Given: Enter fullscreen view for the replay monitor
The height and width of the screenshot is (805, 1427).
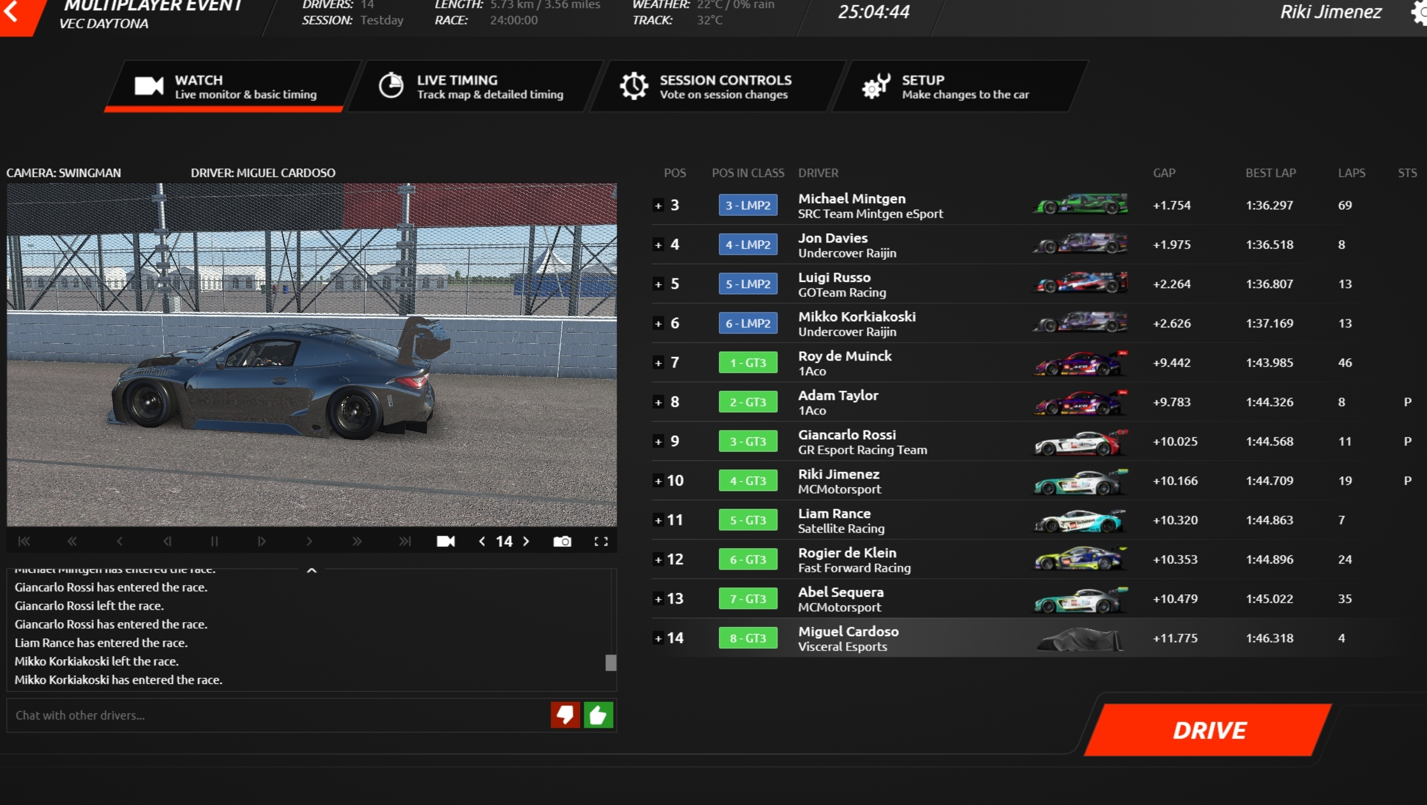Looking at the screenshot, I should coord(601,541).
